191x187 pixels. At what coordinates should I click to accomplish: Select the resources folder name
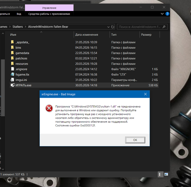(22, 64)
